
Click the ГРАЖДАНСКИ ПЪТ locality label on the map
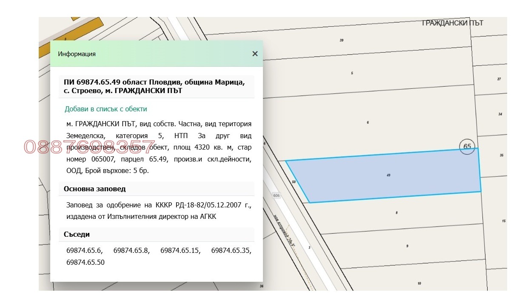pos(452,23)
